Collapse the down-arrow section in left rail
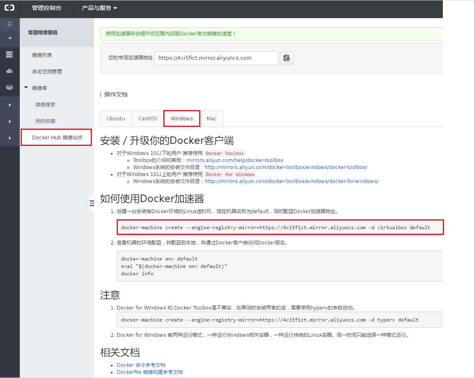The image size is (475, 378). [x=10, y=38]
